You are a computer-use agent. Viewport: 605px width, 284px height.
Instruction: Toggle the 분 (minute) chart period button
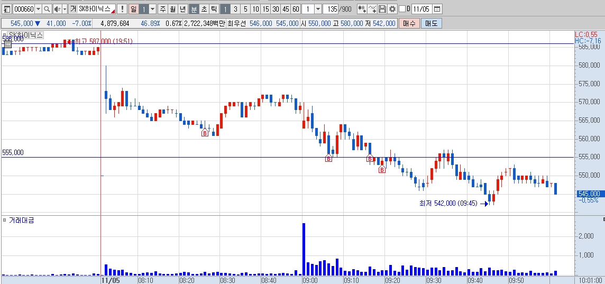194,9
